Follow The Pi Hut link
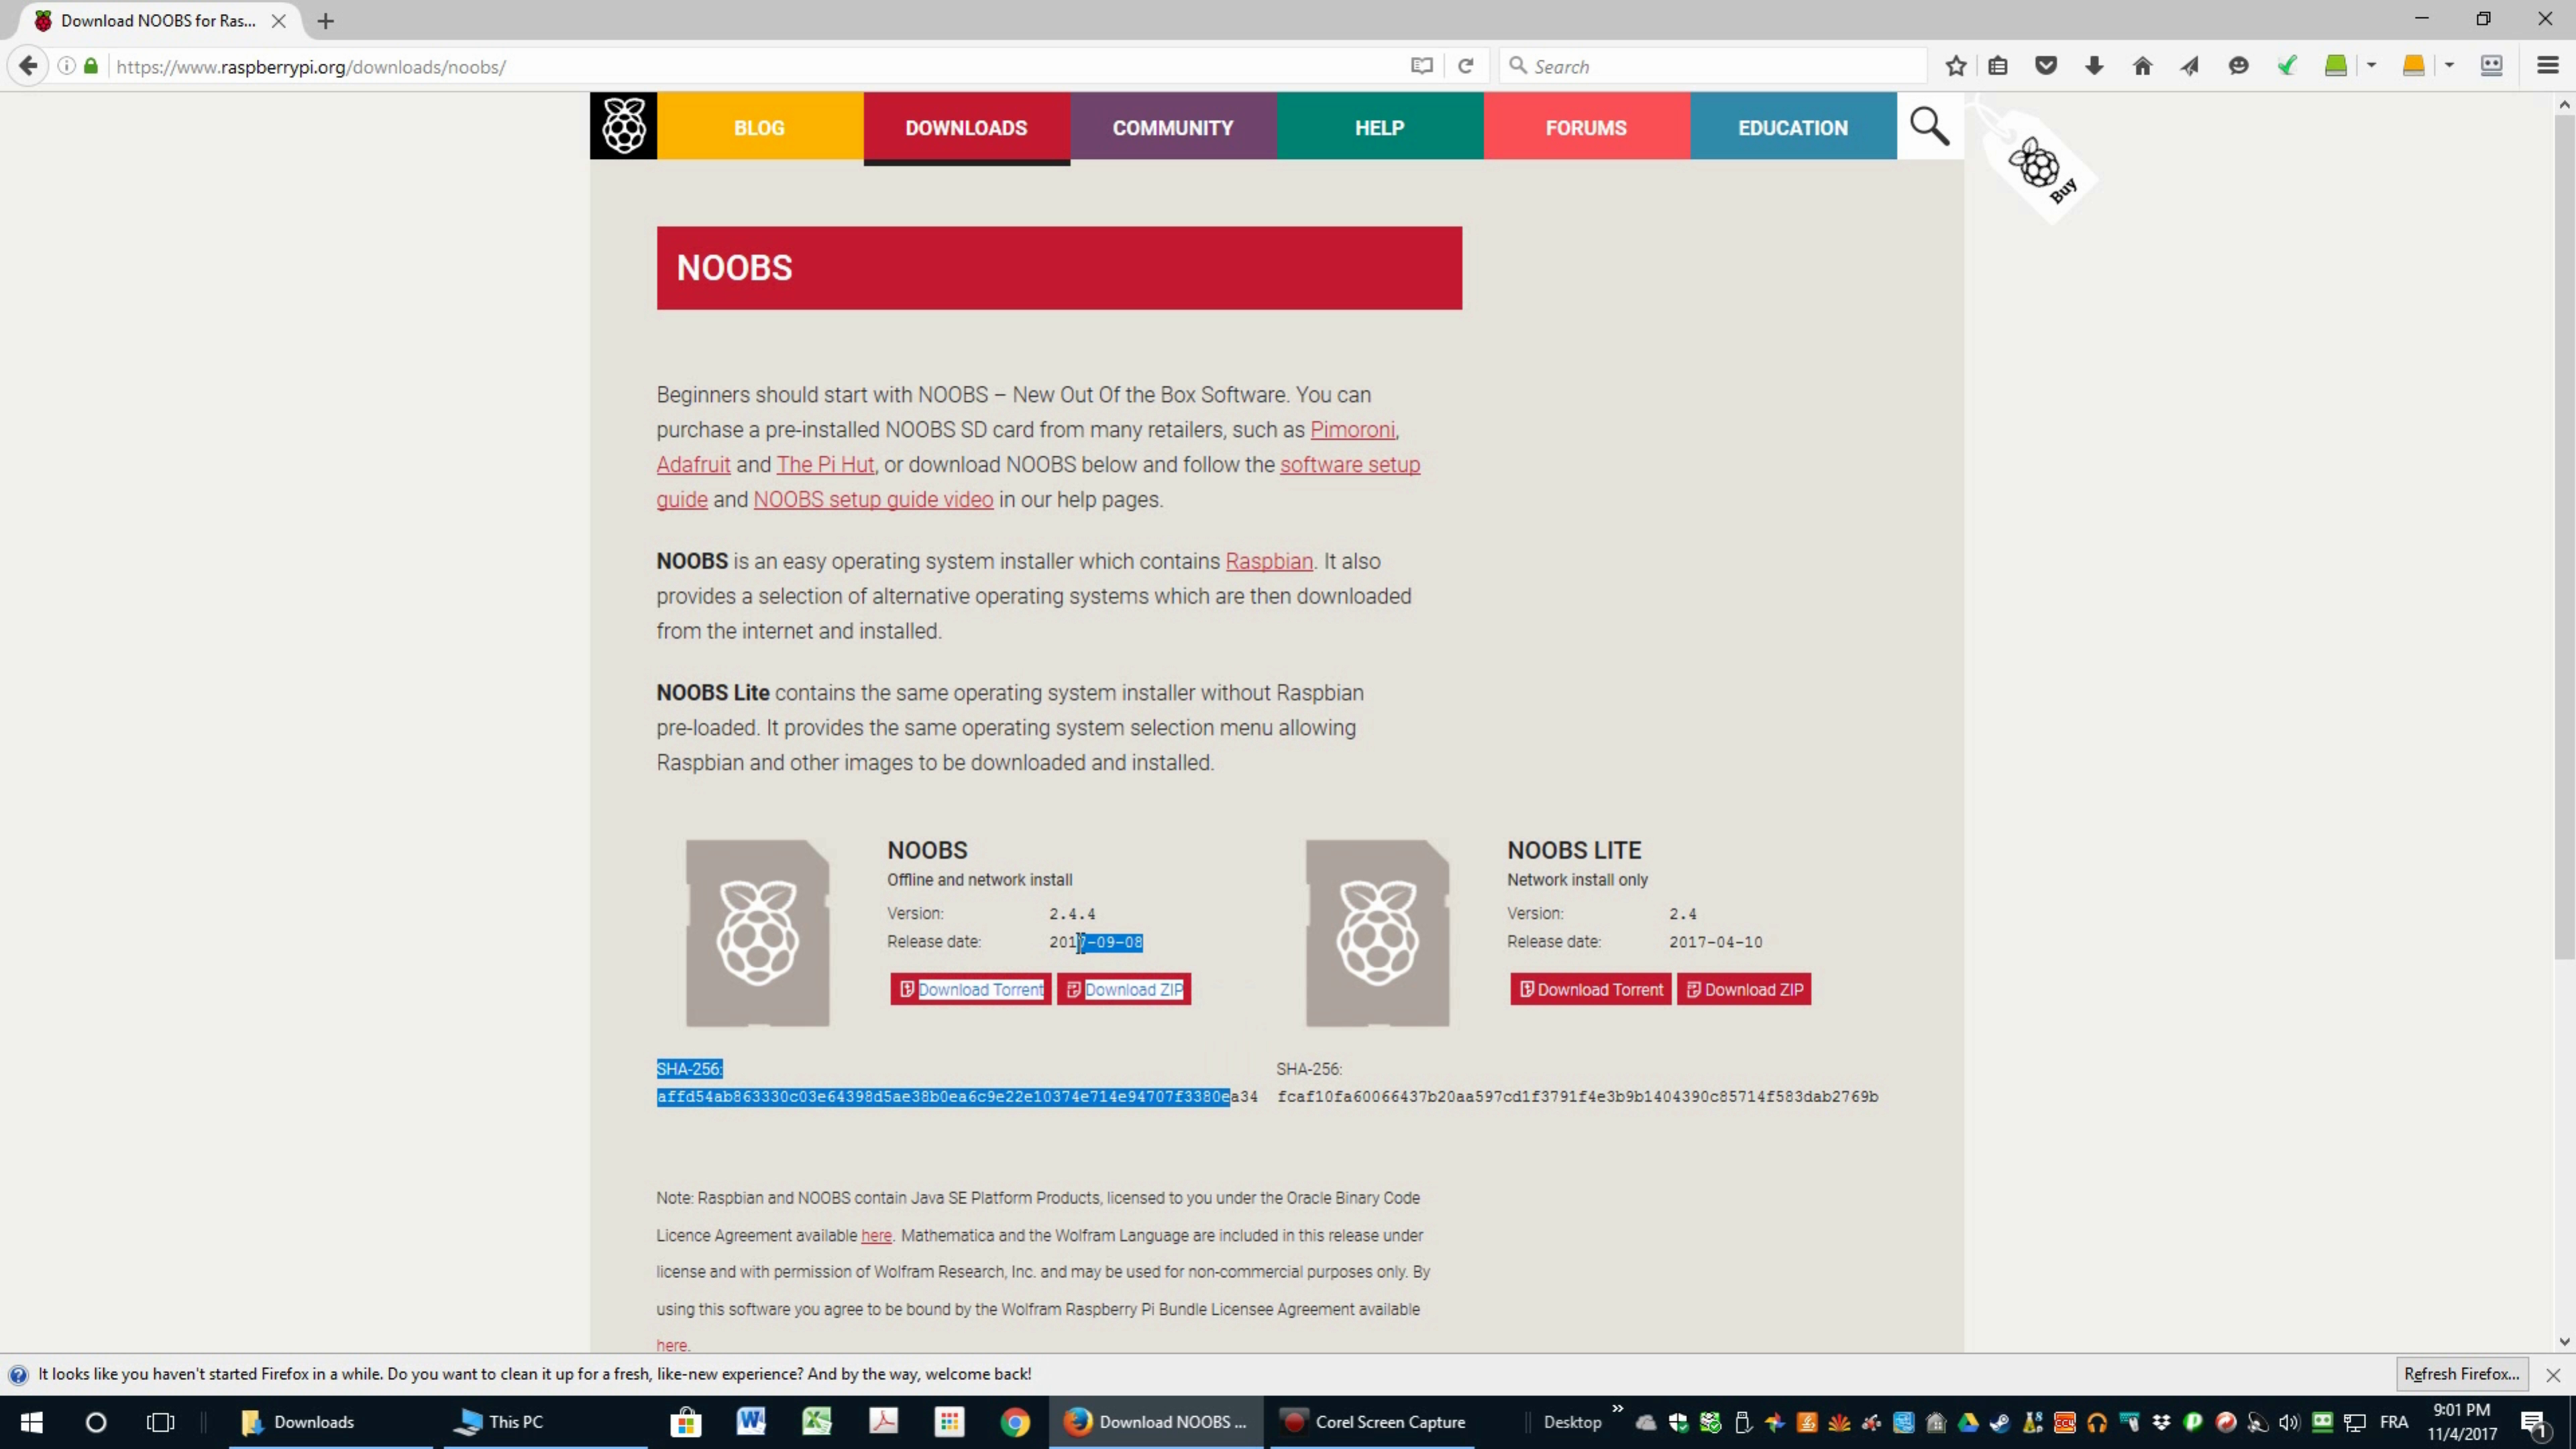2576x1449 pixels. click(x=825, y=465)
